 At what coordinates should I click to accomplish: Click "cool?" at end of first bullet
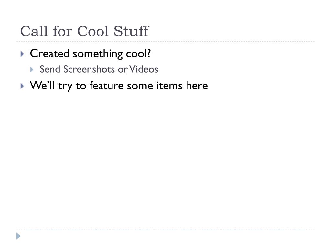click(138, 54)
